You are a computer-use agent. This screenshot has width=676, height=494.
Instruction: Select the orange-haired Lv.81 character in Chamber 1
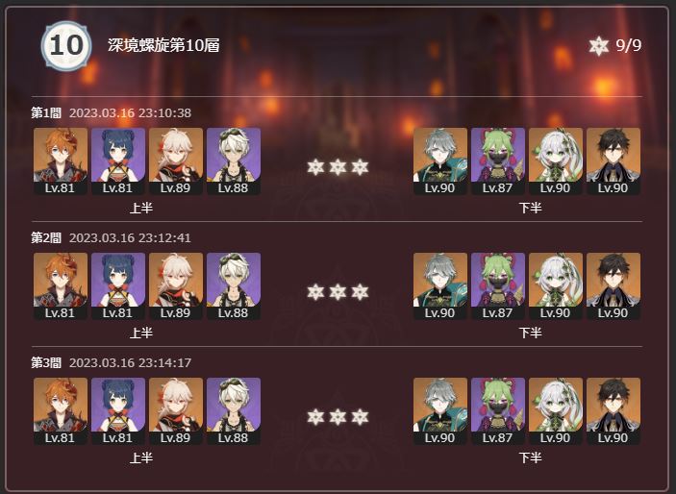(61, 161)
